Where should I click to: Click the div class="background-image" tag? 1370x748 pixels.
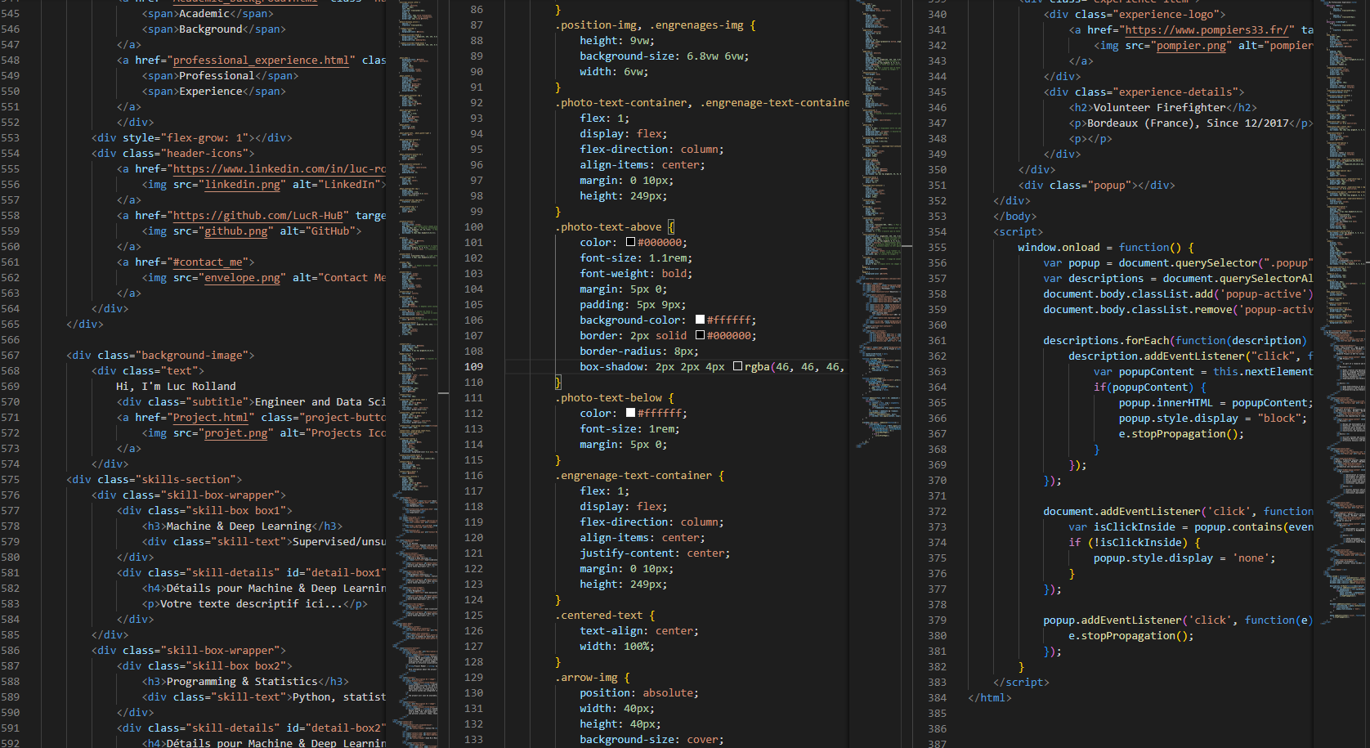coord(160,356)
